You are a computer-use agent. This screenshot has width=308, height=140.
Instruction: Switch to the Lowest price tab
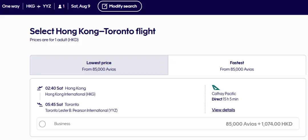tap(99, 66)
